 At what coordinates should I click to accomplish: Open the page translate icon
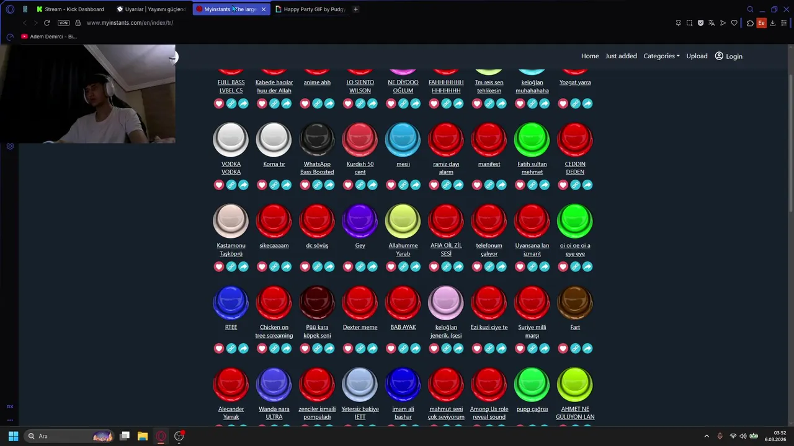click(711, 23)
